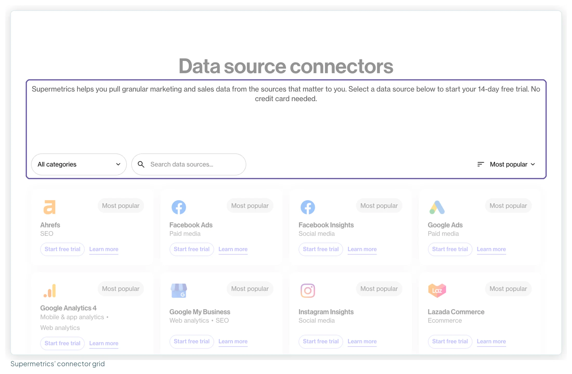This screenshot has width=572, height=374.
Task: Click the Google Ads card title
Action: pos(445,225)
